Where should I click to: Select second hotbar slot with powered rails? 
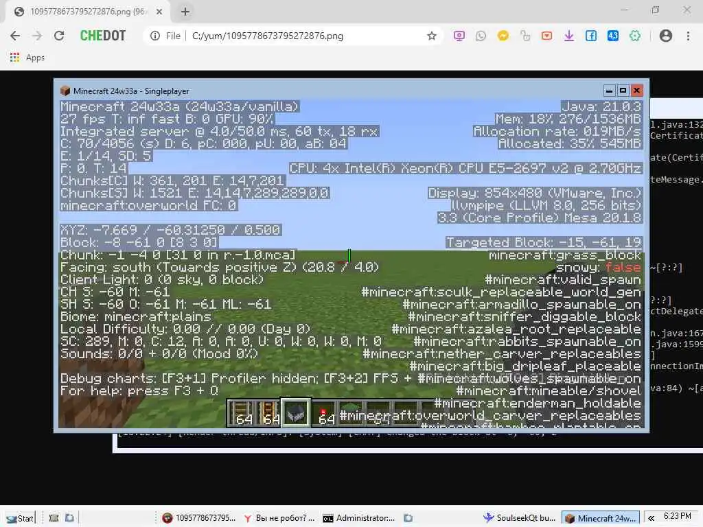click(268, 412)
